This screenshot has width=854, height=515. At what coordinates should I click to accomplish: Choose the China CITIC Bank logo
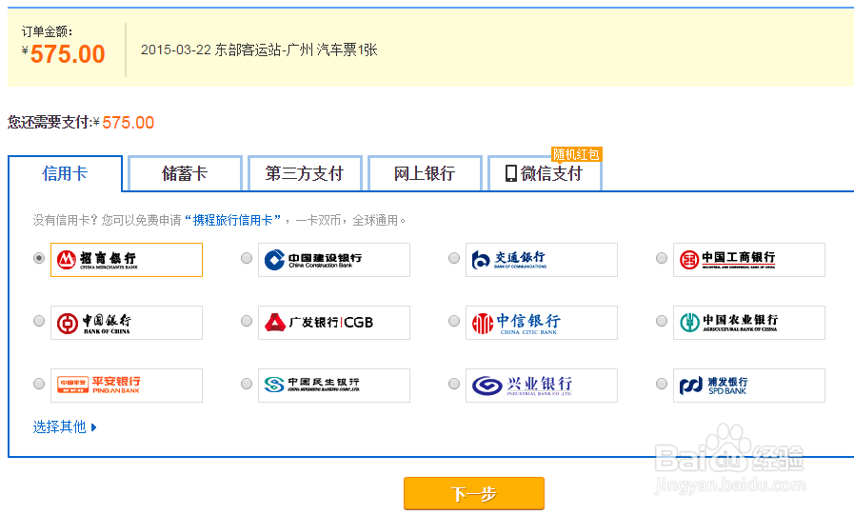click(x=541, y=323)
